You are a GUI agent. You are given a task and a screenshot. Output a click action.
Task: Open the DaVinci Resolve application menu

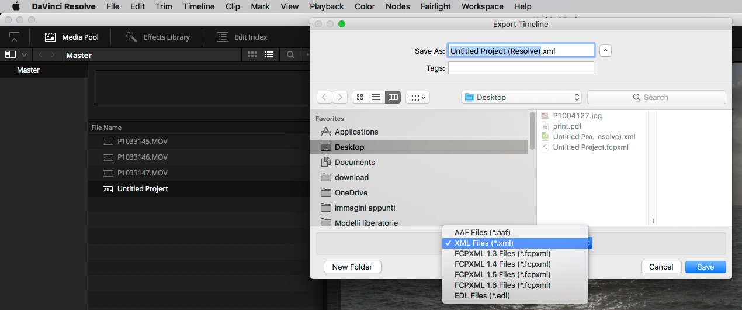click(63, 6)
